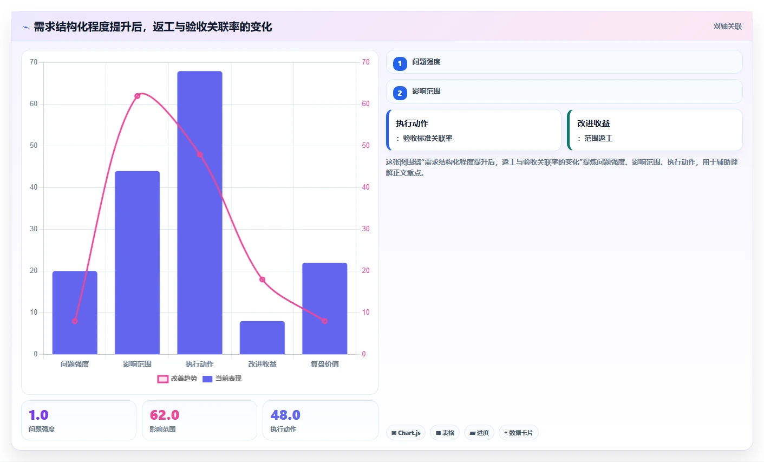Screen dimensions: 764x462
Task: Click the pink right axis value 70
Action: (366, 62)
